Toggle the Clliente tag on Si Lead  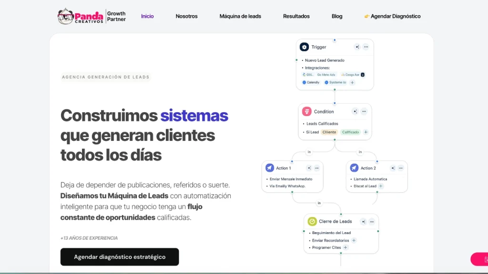tap(329, 132)
